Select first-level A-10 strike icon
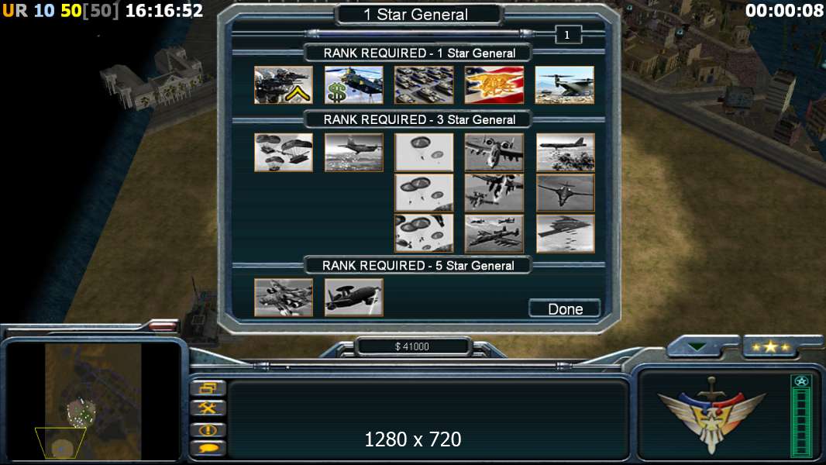826x465 pixels. pos(494,152)
